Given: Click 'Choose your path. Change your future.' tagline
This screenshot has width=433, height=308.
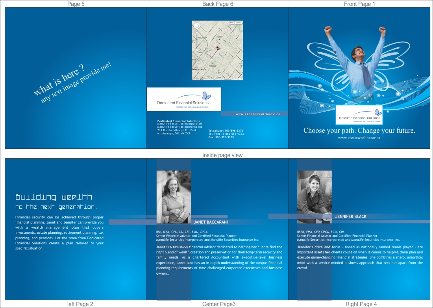Looking at the screenshot, I should click(359, 130).
